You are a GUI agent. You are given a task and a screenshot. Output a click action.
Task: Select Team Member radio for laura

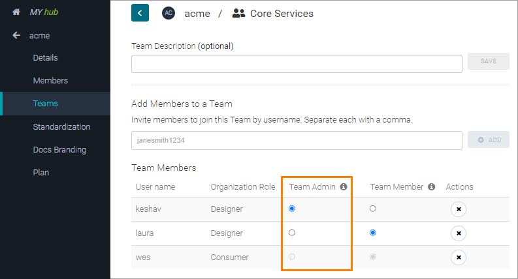[373, 233]
